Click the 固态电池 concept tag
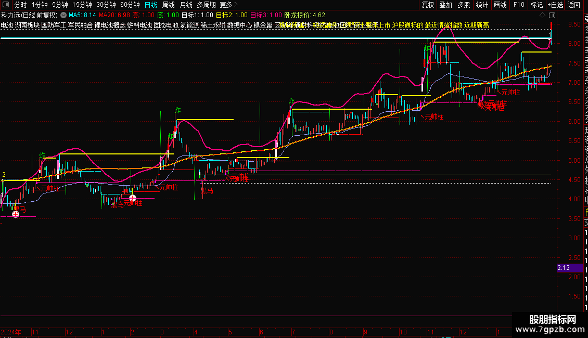The image size is (588, 338). pos(166,25)
